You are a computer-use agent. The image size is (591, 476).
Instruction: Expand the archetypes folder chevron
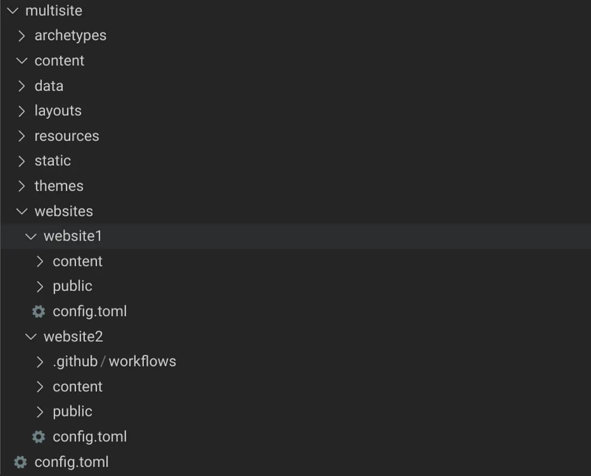point(21,36)
